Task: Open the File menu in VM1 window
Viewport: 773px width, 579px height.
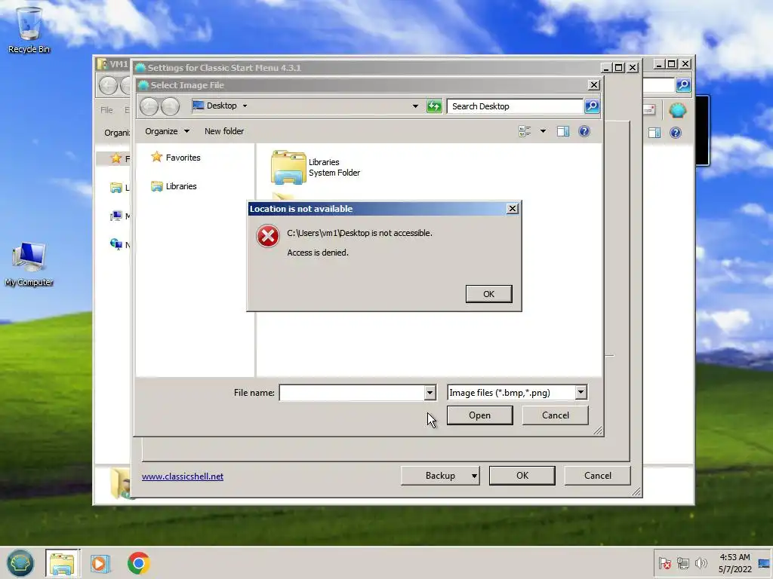Action: click(x=106, y=110)
